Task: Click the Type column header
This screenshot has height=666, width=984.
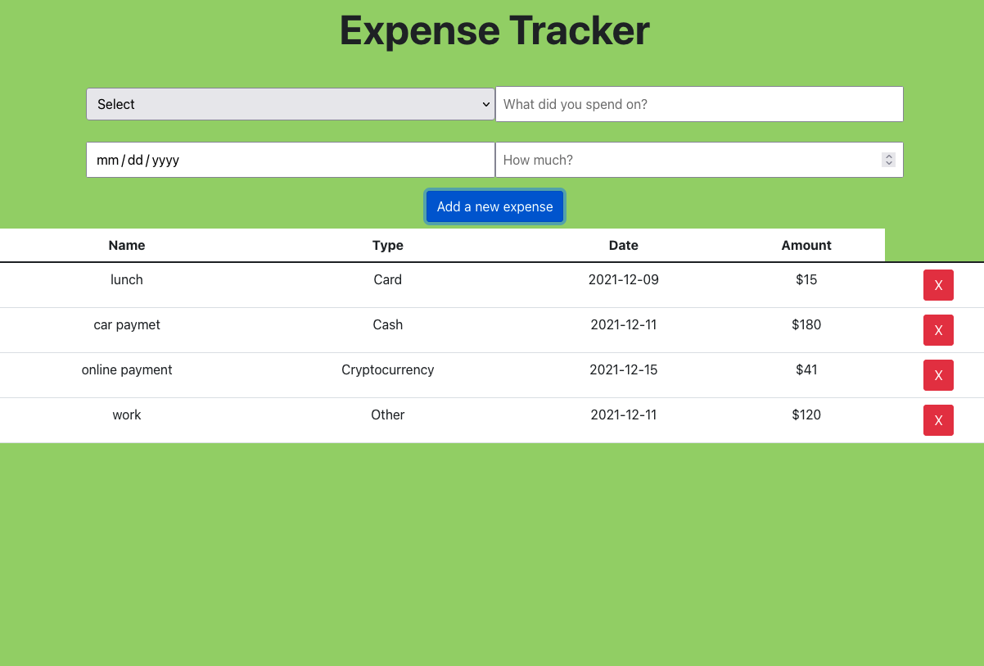Action: coord(387,245)
